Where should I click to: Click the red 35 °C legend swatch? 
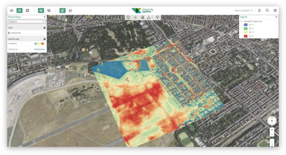pos(246,36)
